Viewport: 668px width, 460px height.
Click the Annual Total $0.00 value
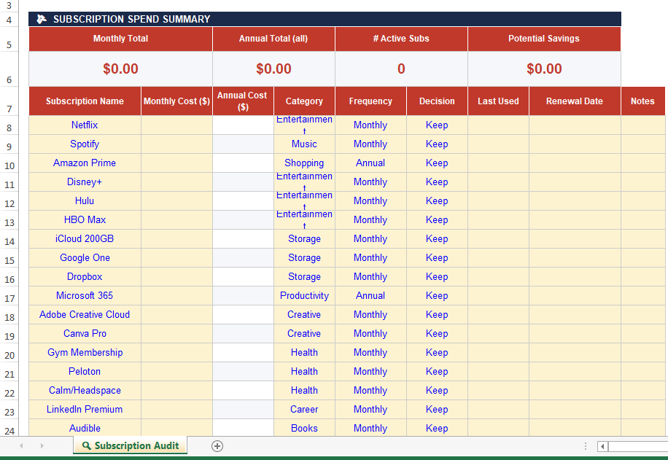[273, 69]
